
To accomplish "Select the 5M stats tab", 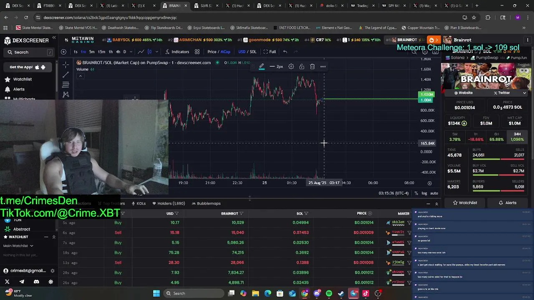I will coord(455,137).
